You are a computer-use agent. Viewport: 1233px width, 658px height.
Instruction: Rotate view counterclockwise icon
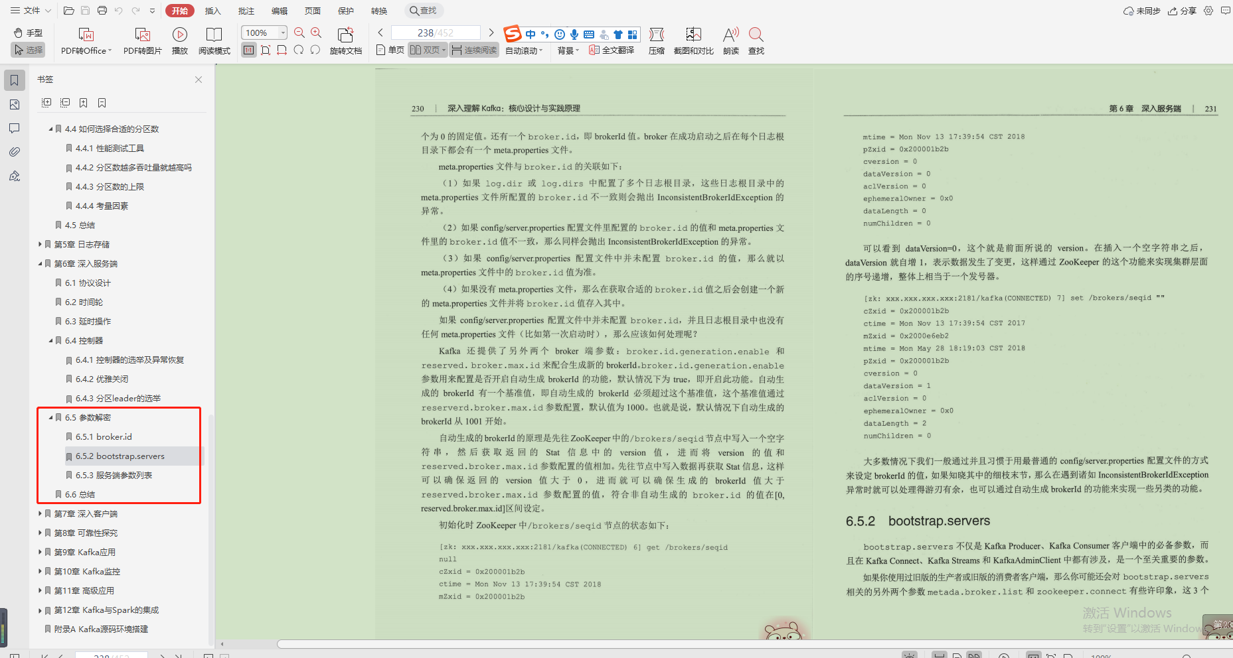coord(299,50)
